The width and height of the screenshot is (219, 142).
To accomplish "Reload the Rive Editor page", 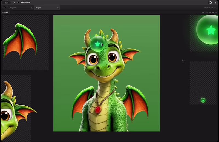I will 18,2.
